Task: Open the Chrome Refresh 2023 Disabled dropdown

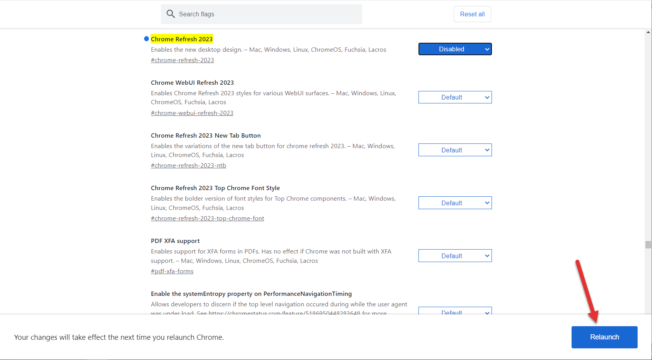Action: point(455,49)
